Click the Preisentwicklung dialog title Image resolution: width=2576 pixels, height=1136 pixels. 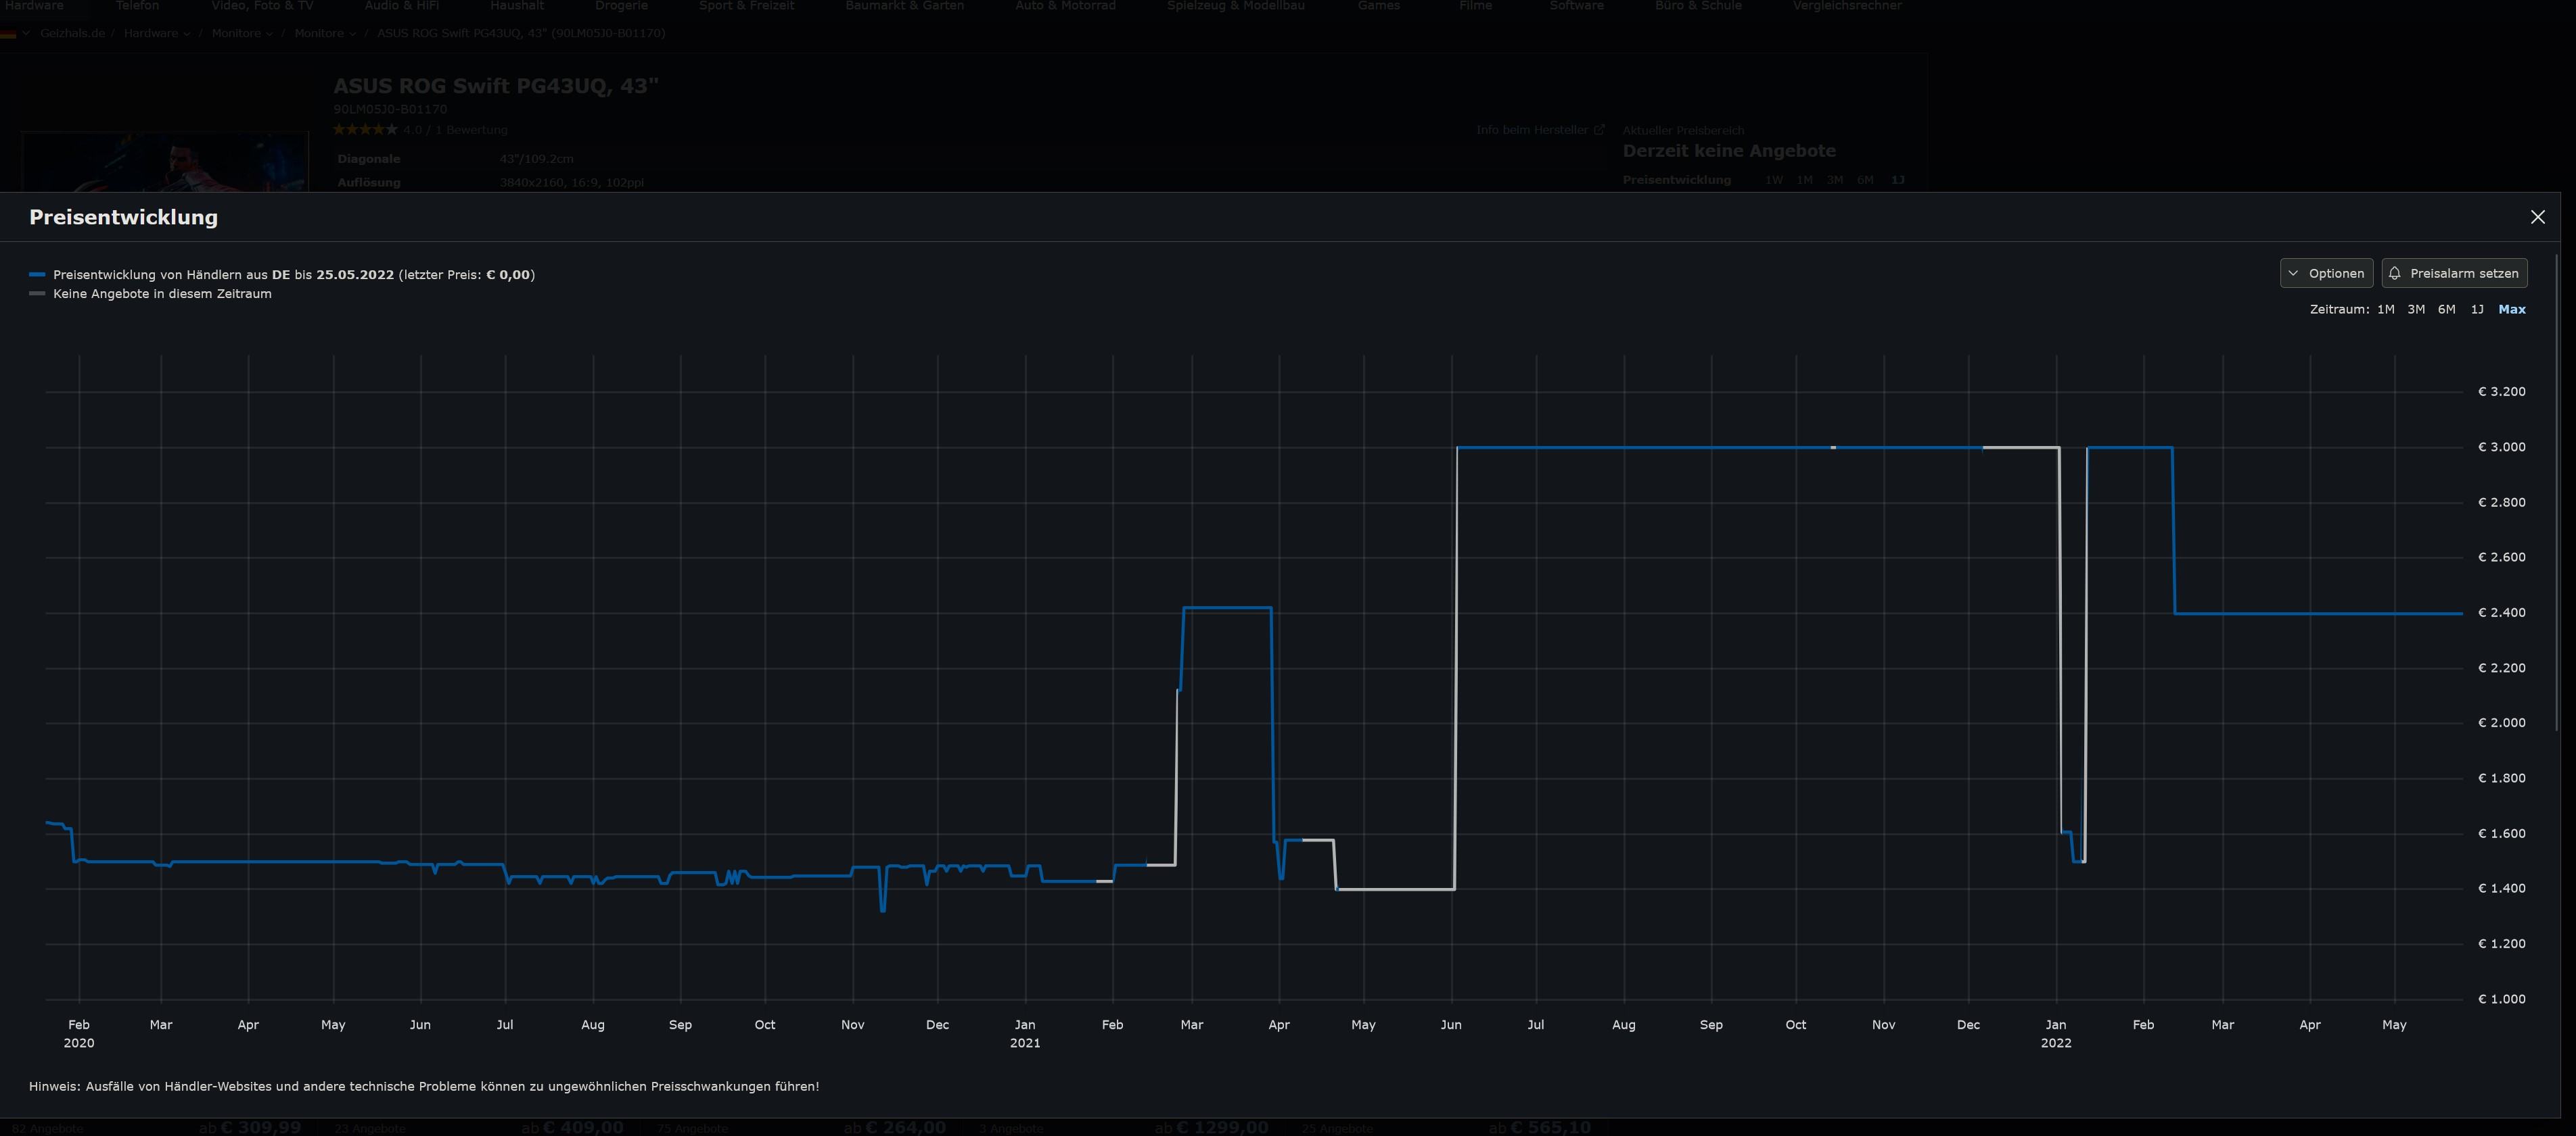click(x=123, y=217)
